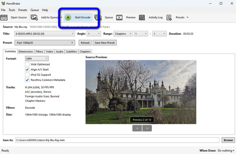Open the Tools menu
Viewport: 236px width, 154px height.
point(12,10)
